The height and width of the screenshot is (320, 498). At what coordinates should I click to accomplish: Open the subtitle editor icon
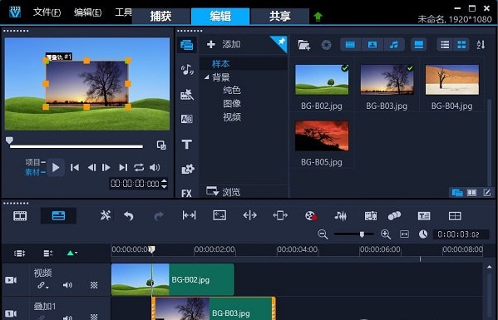click(x=424, y=216)
